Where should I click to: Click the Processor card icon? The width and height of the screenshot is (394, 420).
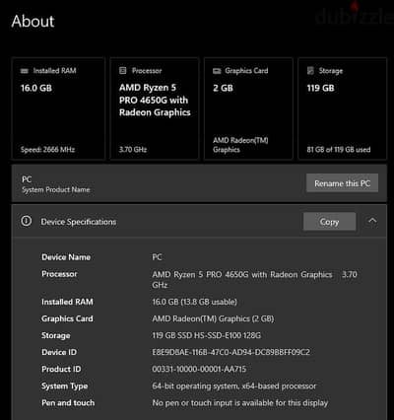123,70
